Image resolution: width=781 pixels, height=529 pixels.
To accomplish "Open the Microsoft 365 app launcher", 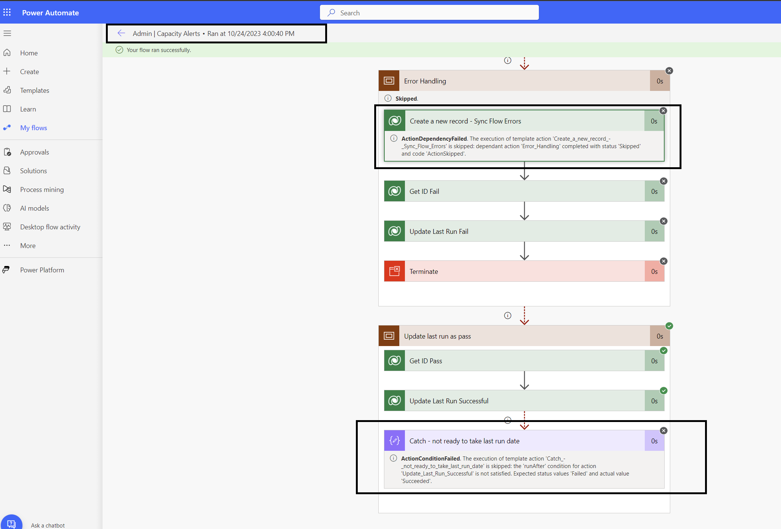I will click(7, 12).
